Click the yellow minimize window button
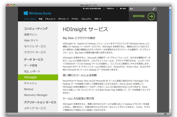177x117 pixels. click(x=11, y=5)
